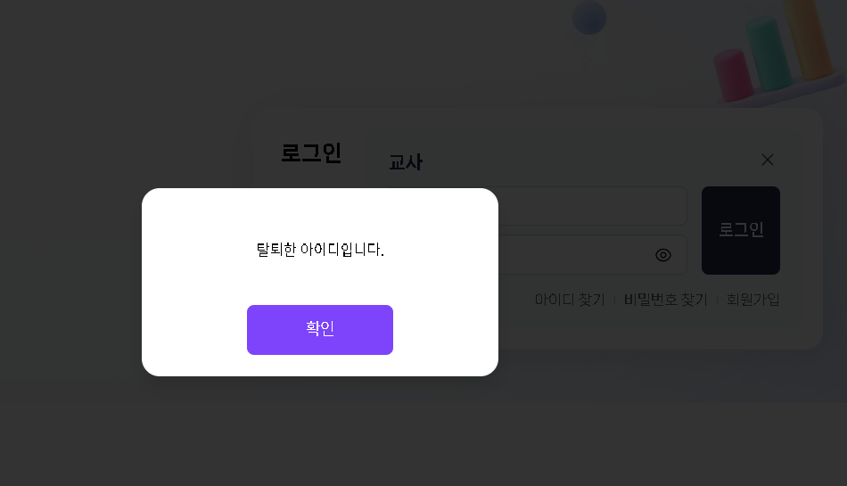The width and height of the screenshot is (847, 486).
Task: Click the dimmed backdrop below the alert dialog
Action: (x=320, y=432)
